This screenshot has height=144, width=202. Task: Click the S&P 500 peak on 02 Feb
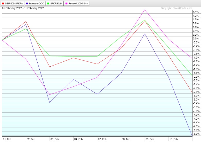[26, 22]
